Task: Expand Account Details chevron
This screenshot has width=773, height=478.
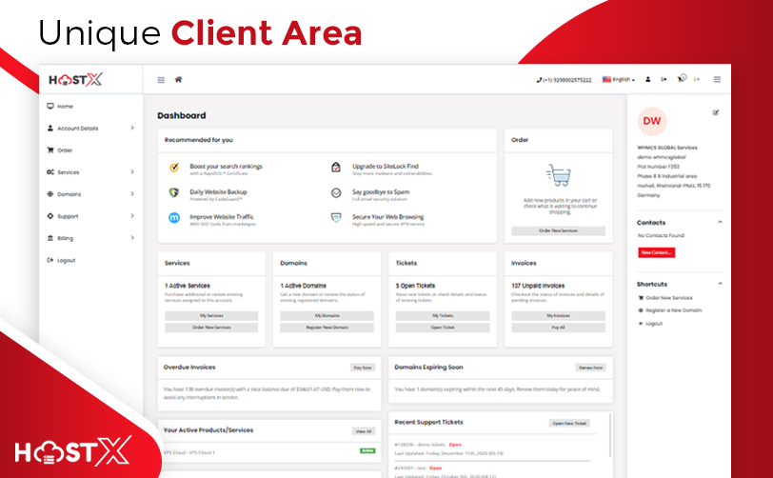Action: coord(132,128)
